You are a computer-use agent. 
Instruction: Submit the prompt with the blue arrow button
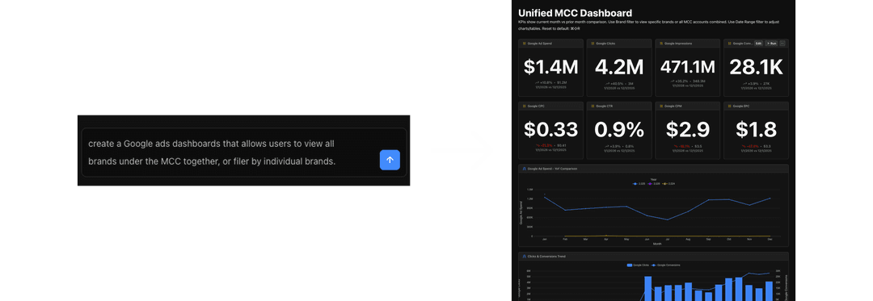pos(390,160)
